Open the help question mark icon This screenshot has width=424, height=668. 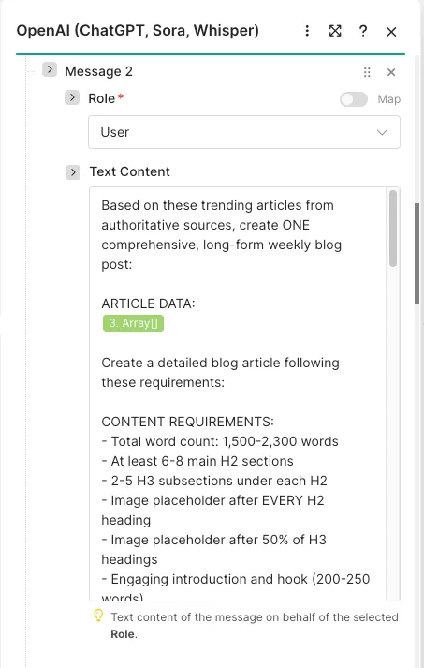363,31
